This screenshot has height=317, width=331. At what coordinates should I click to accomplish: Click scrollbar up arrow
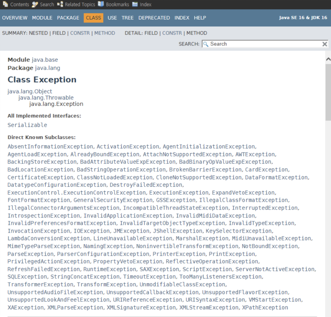click(x=328, y=59)
